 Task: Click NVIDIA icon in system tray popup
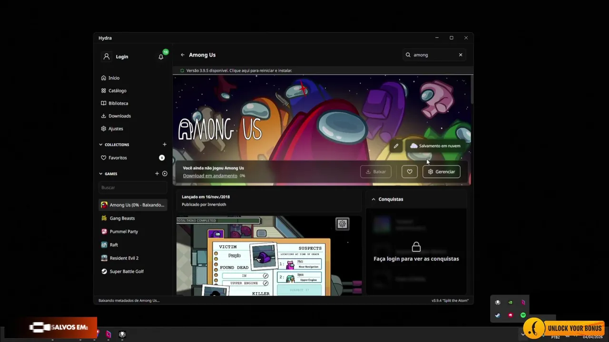pyautogui.click(x=511, y=303)
